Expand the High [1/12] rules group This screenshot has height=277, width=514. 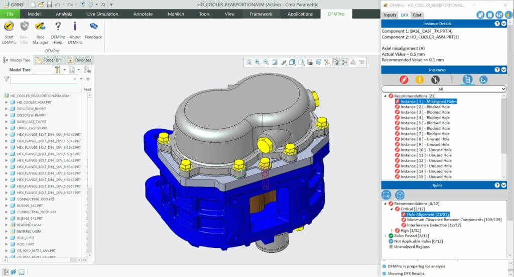click(x=392, y=230)
